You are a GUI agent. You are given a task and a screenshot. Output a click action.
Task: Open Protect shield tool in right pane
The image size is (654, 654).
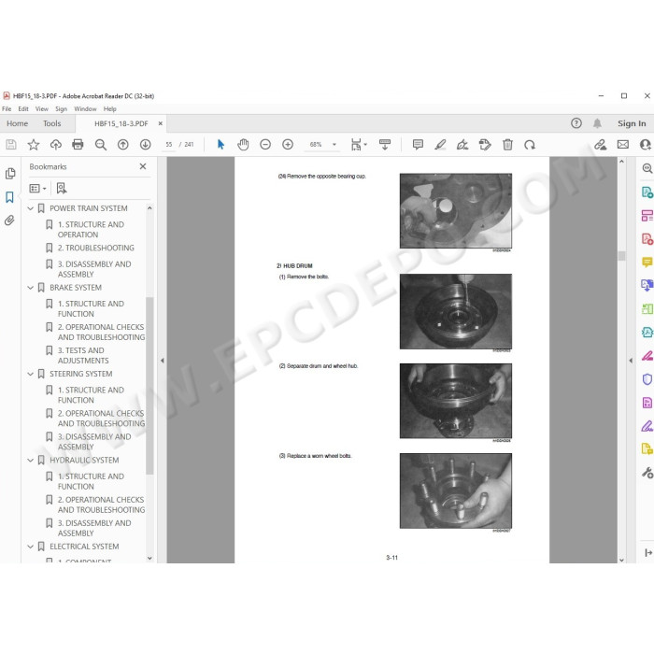[x=647, y=379]
